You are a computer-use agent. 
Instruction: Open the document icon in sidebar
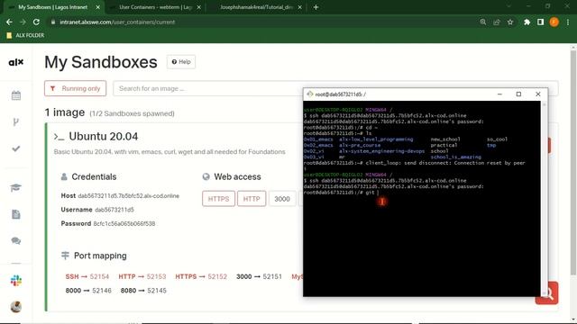[16, 214]
